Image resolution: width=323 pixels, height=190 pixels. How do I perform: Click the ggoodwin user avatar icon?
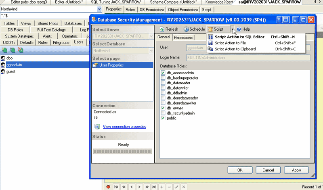tap(3, 65)
